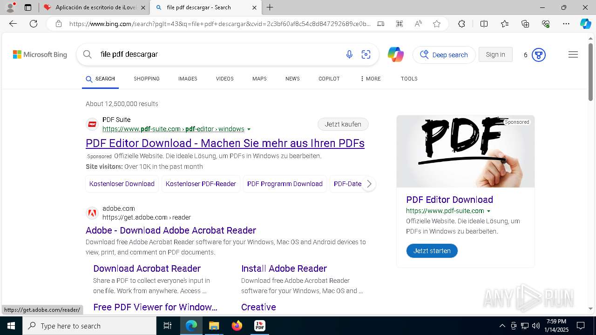Viewport: 596px width, 335px height.
Task: Open the notification center icon
Action: [x=581, y=326]
